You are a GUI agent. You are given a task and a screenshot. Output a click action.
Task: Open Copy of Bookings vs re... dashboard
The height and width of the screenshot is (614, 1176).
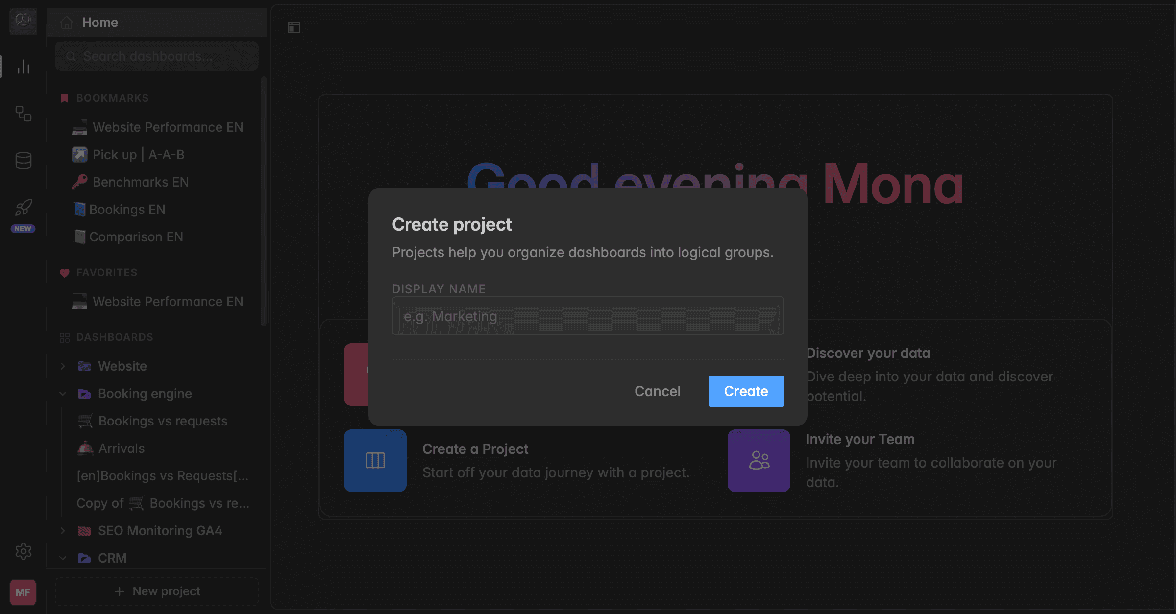tap(164, 503)
